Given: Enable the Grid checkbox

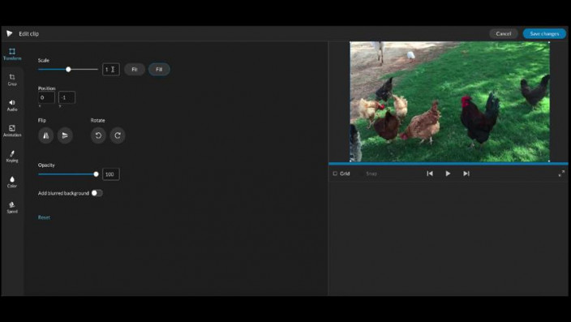Looking at the screenshot, I should click(x=335, y=174).
